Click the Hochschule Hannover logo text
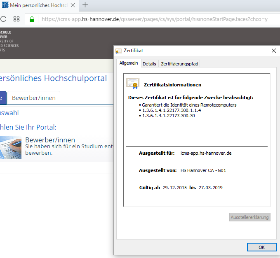 click(x=9, y=41)
